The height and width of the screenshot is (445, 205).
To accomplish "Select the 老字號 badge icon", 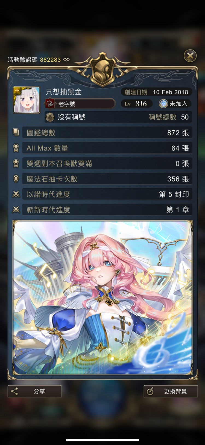I will (x=50, y=104).
